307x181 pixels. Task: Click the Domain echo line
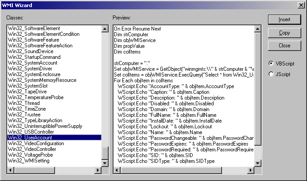[163, 109]
